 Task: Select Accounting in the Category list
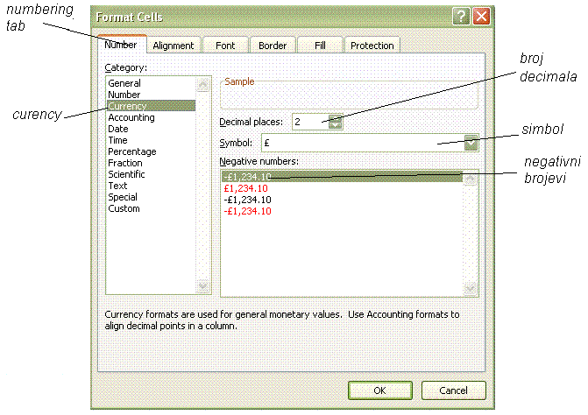(x=131, y=117)
